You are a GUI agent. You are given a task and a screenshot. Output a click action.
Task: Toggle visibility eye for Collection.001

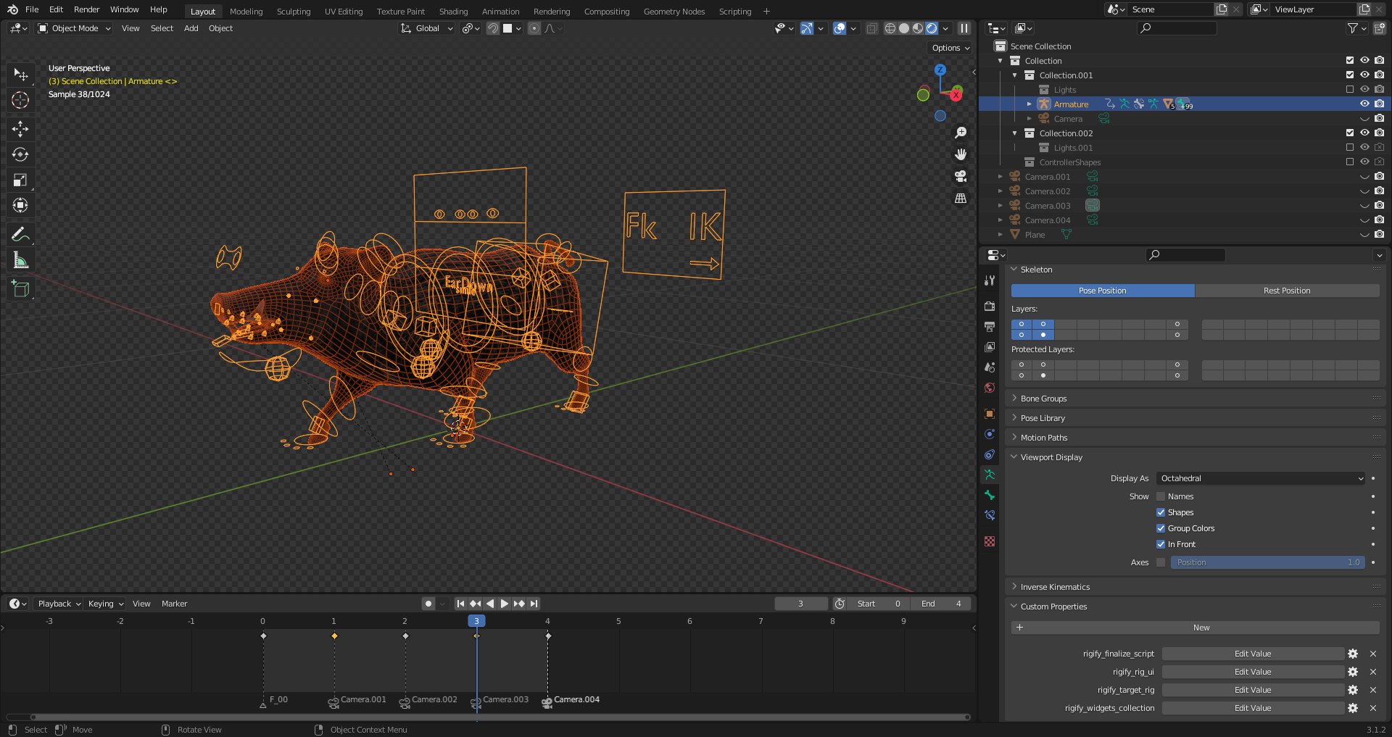pyautogui.click(x=1364, y=75)
